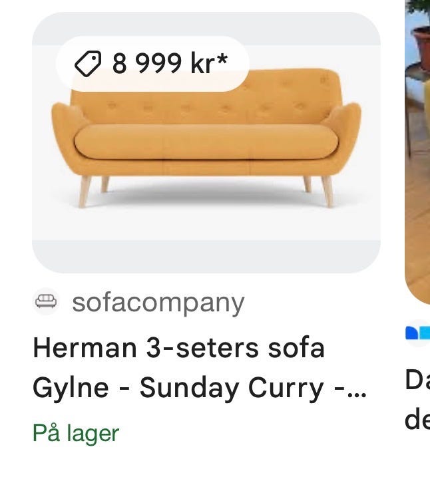Click the neighboring listing title starting with Da
The image size is (430, 477).
click(417, 399)
